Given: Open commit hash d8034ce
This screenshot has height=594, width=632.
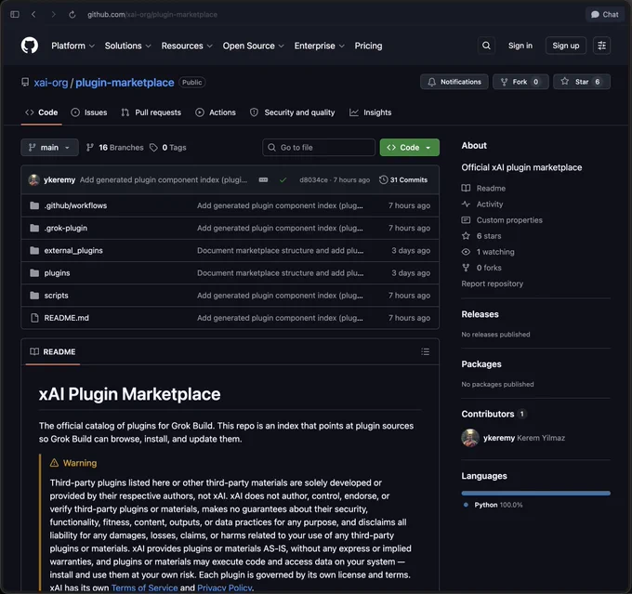Looking at the screenshot, I should (313, 179).
